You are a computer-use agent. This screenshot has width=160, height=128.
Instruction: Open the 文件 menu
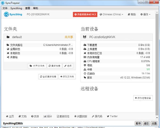click(x=5, y=8)
